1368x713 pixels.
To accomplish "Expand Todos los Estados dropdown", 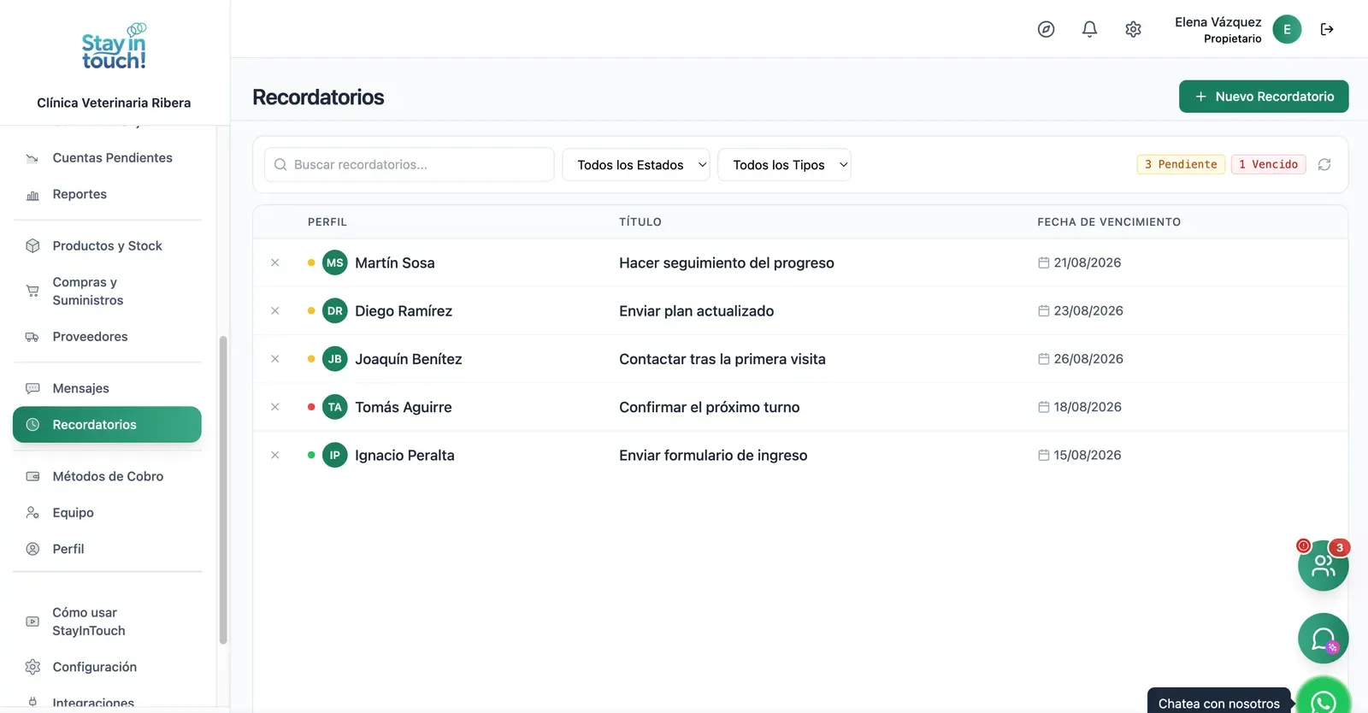I will (x=635, y=165).
